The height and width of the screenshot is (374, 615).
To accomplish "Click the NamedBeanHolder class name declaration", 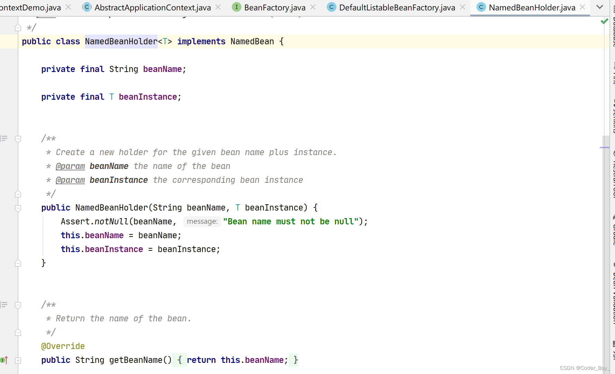I will [121, 42].
